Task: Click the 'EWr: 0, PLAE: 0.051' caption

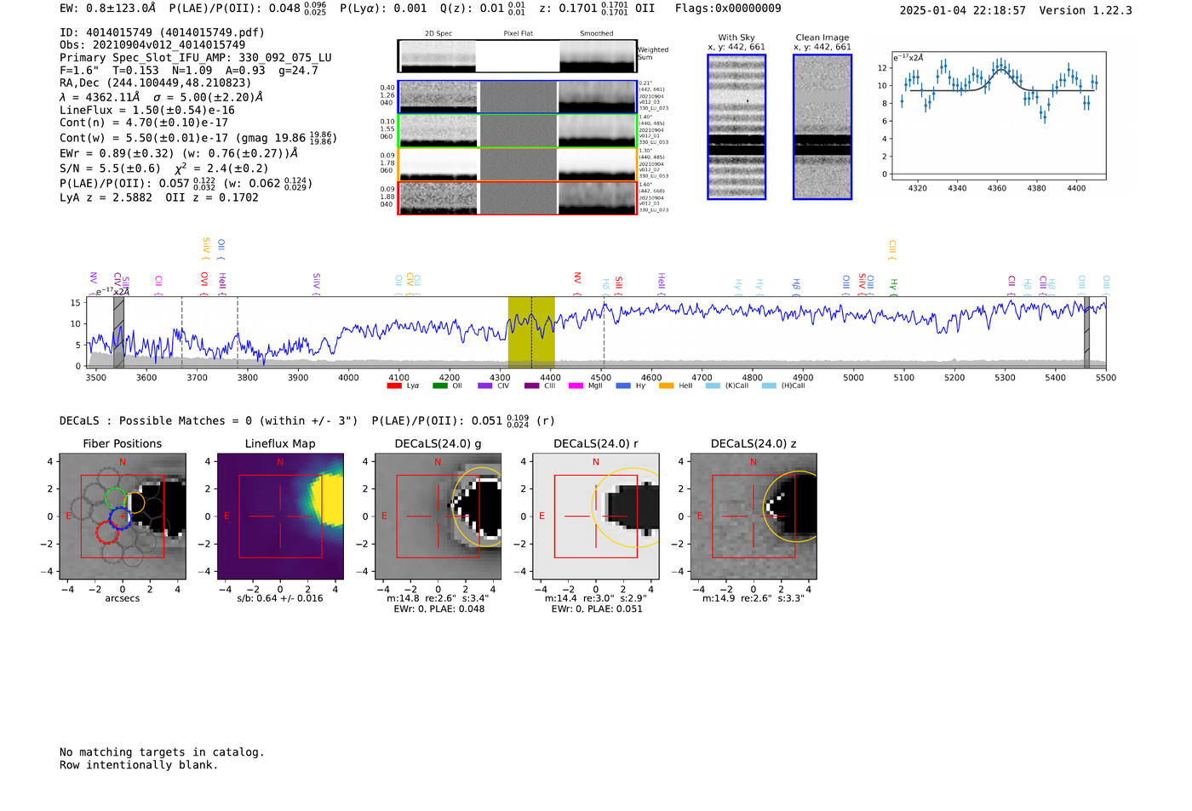Action: (596, 608)
